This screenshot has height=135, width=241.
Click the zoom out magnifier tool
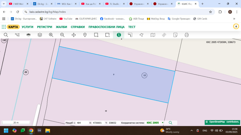tap(62, 35)
